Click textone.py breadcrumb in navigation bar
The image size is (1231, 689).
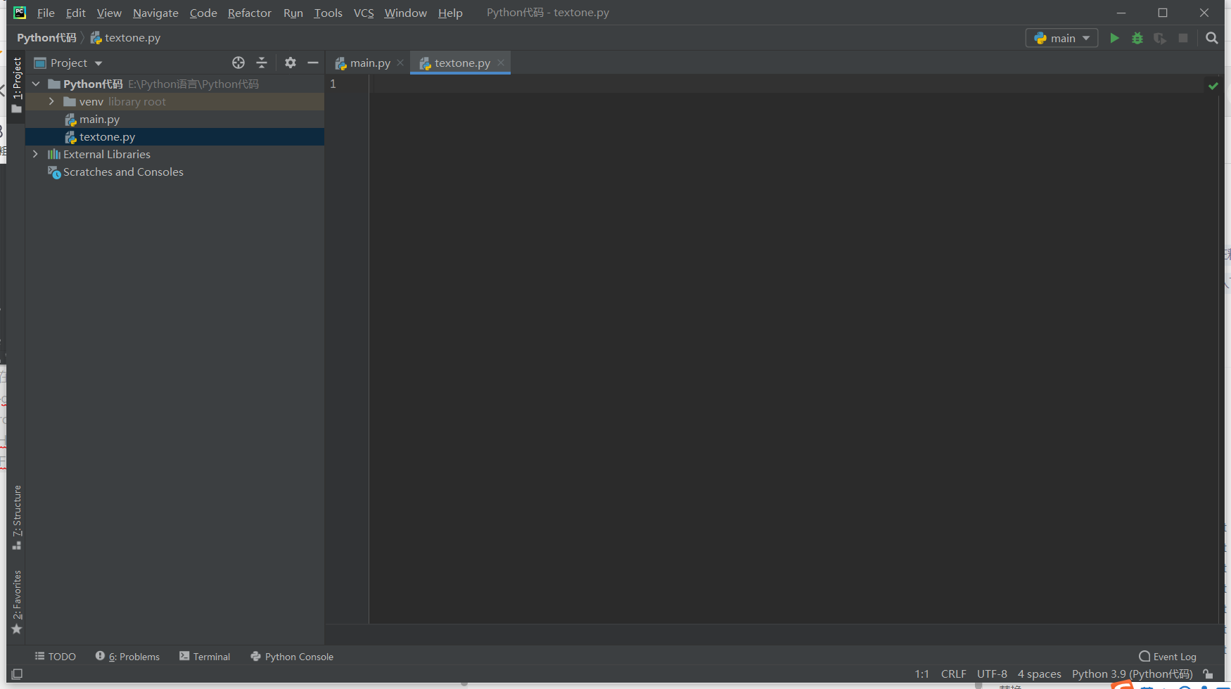(x=126, y=38)
